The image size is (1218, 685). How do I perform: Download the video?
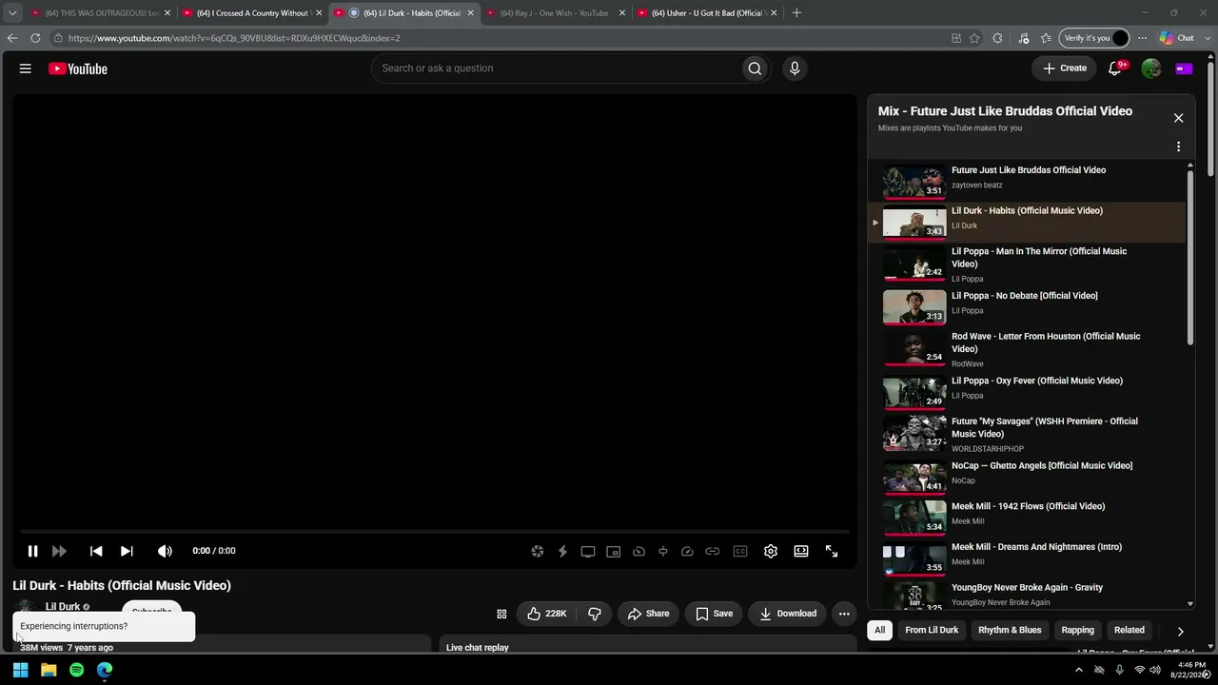pos(788,614)
